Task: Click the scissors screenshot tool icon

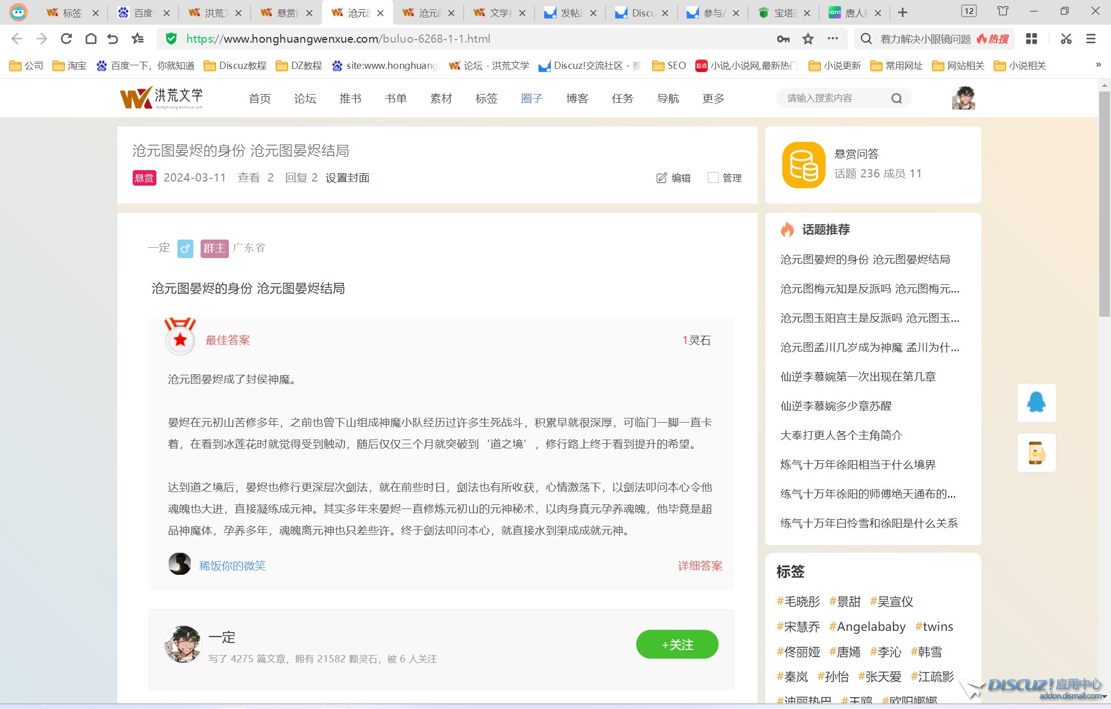Action: pos(1066,39)
